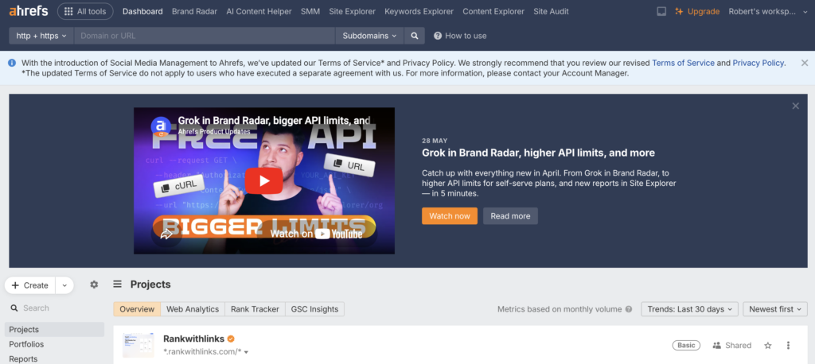Click the Create button

click(x=30, y=285)
